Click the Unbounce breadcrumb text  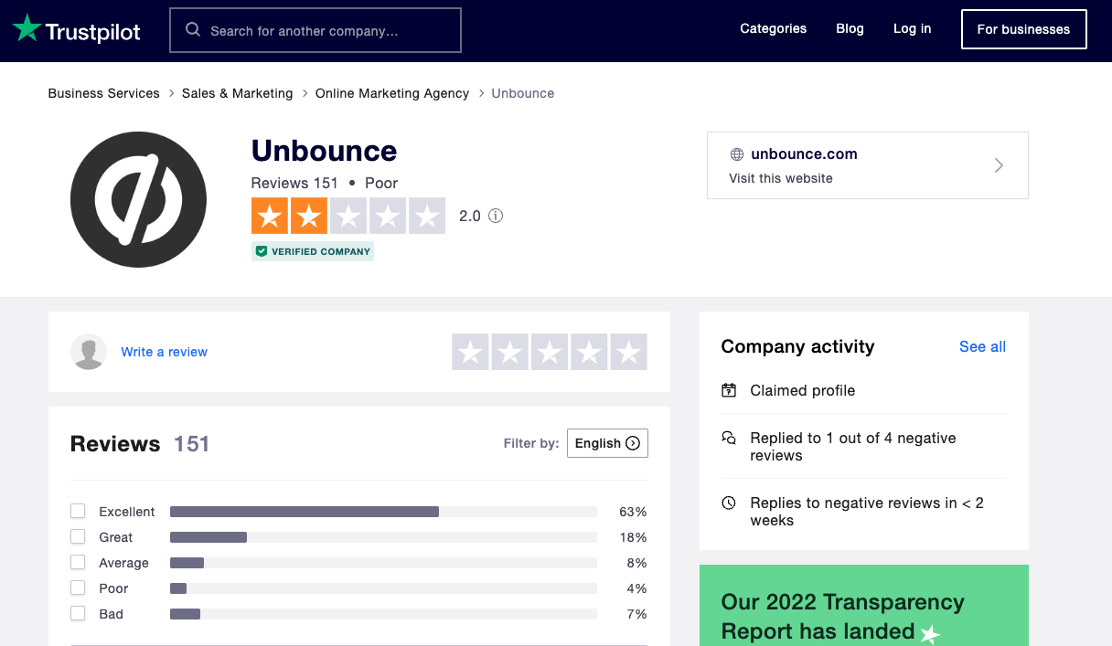click(x=523, y=93)
